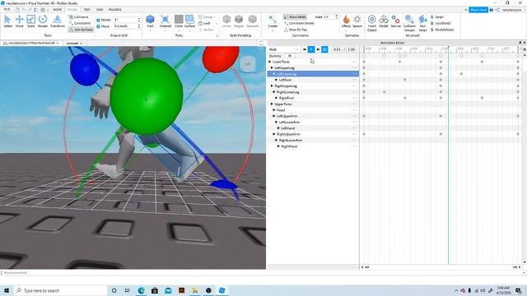Image resolution: width=527 pixels, height=296 pixels.
Task: Toggle the animation loop button
Action: click(x=324, y=49)
